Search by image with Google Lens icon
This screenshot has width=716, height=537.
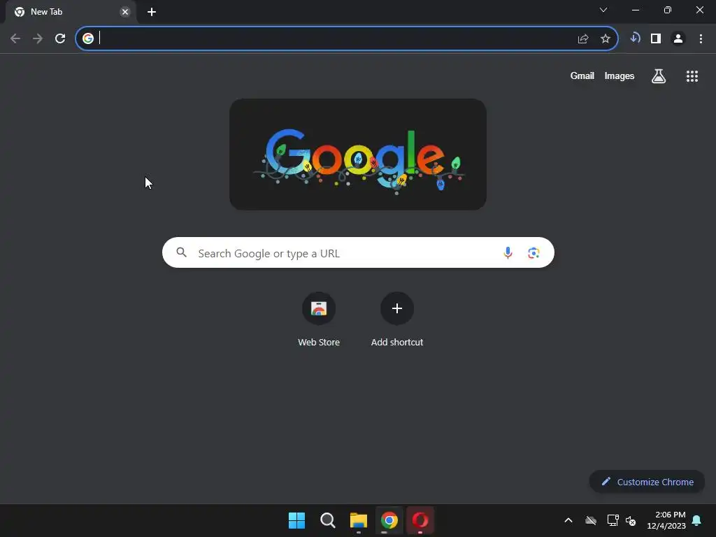coord(534,252)
